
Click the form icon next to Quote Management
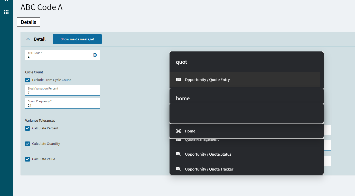coord(178,139)
